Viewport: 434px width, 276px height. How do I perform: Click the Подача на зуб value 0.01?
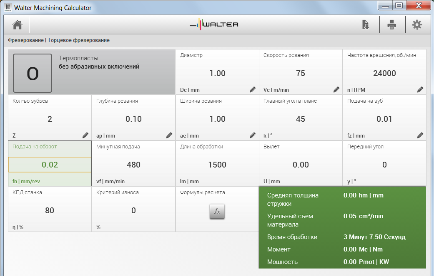(384, 119)
